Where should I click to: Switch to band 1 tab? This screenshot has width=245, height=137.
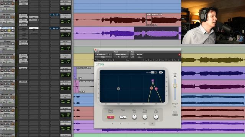tap(112, 123)
